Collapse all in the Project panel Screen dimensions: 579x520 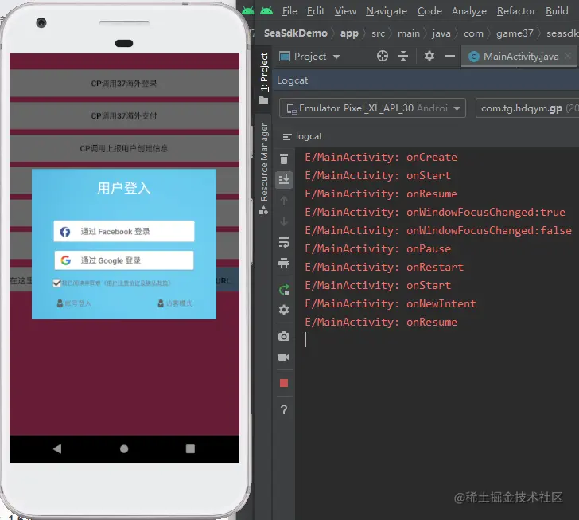(x=403, y=56)
